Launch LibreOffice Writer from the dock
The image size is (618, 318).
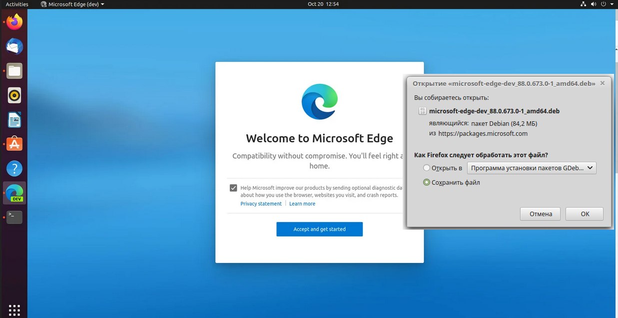[x=14, y=119]
